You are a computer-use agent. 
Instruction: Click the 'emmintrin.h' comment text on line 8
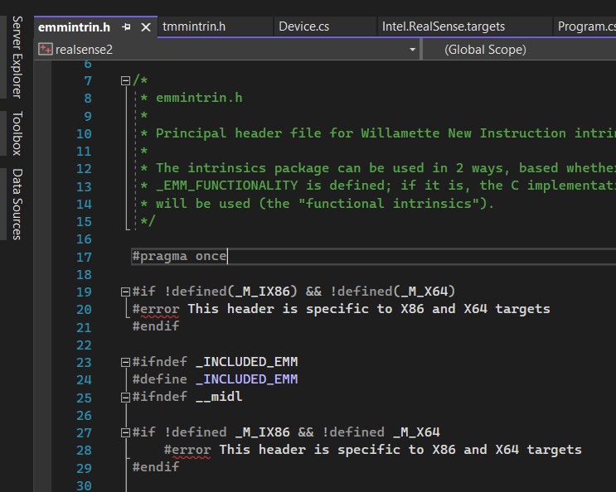[x=199, y=98]
